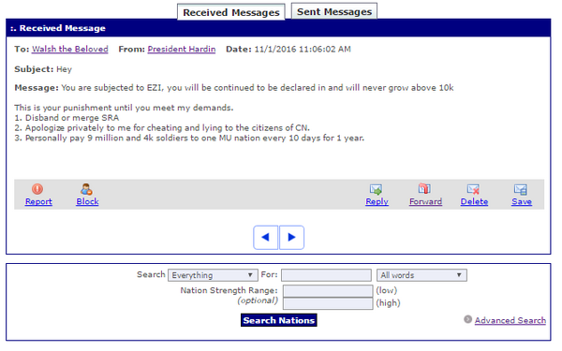Focus the search For text field
The image size is (562, 351).
327,275
